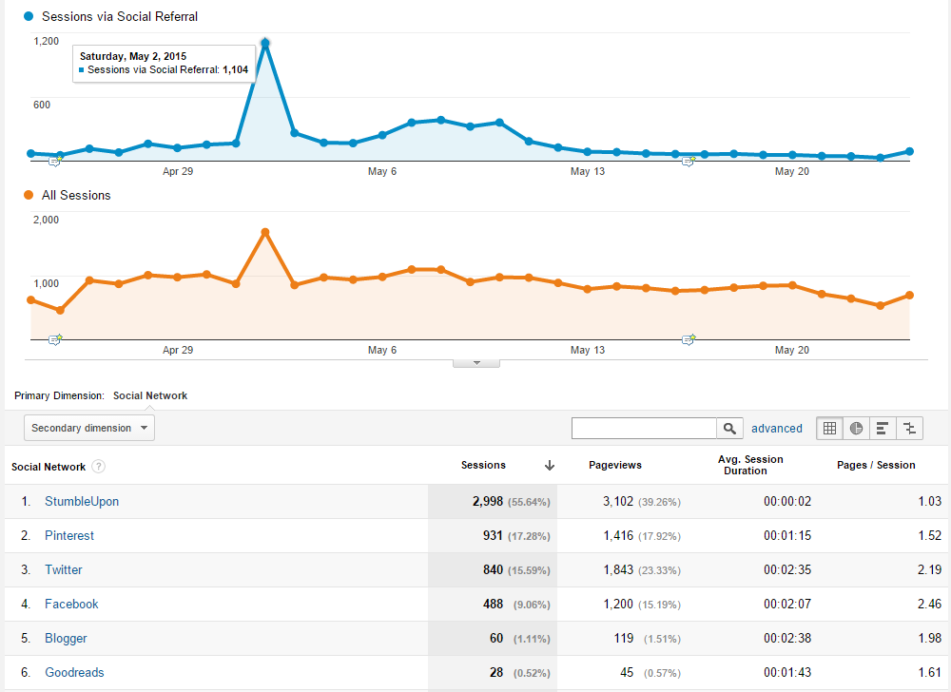Open the StumbleUpon network link

click(x=82, y=502)
